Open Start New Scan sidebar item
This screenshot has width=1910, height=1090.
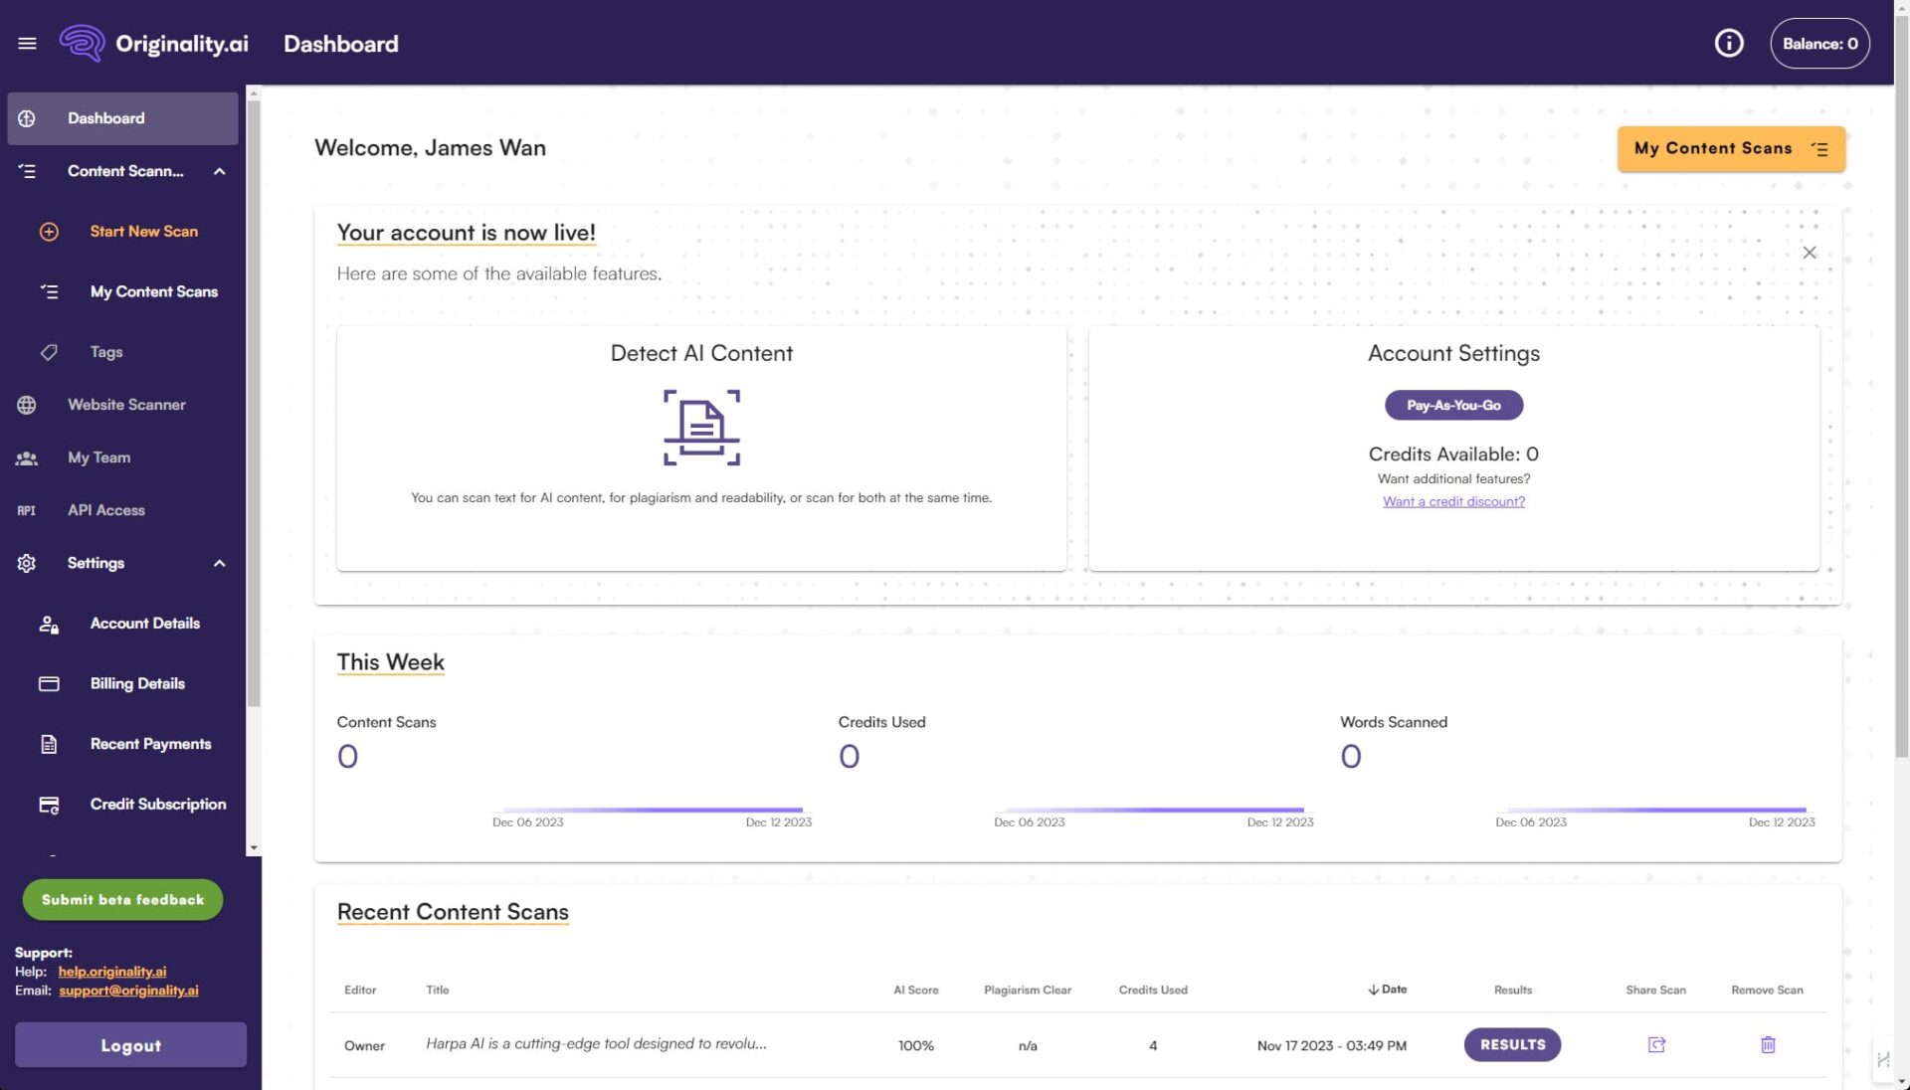coord(143,232)
